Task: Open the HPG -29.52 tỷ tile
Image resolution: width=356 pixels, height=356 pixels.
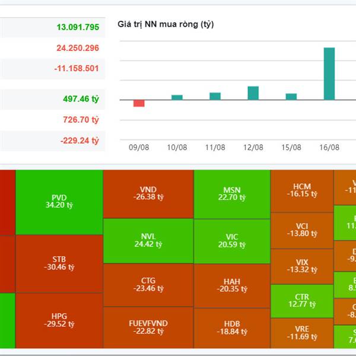Action: [59, 320]
